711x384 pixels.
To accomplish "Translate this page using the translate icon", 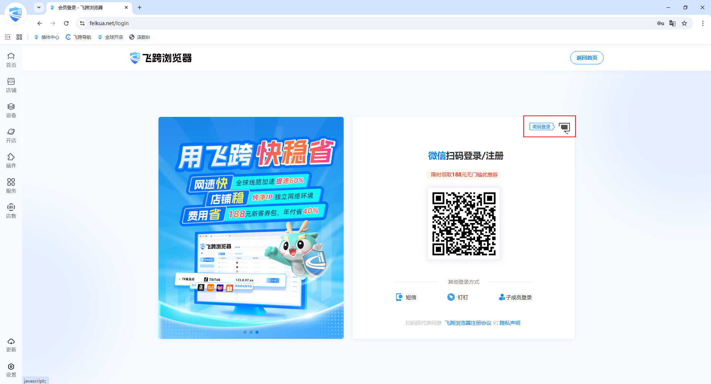I will point(672,23).
